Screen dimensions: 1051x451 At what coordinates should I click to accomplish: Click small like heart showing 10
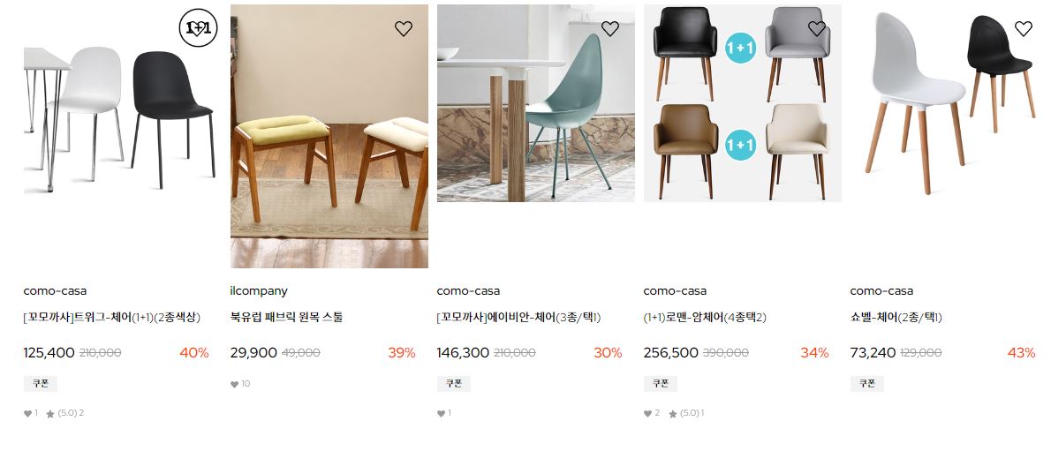click(234, 384)
